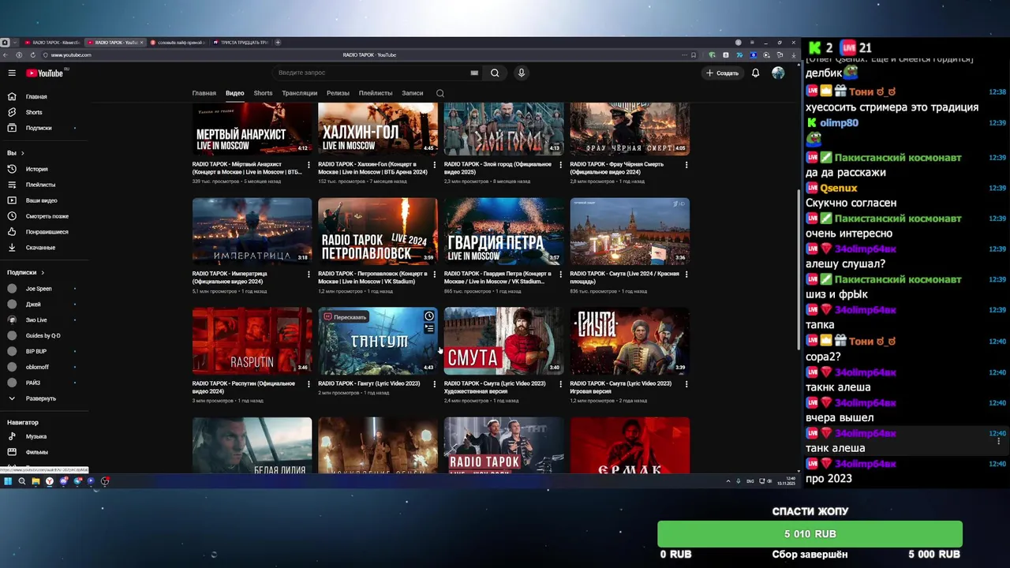1010x568 pixels.
Task: Reload the page in the browser
Action: click(x=32, y=55)
